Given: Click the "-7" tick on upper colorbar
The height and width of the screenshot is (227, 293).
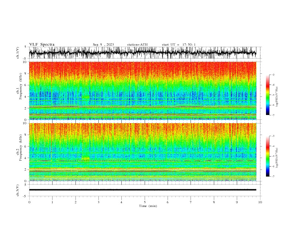Looking at the screenshot, I should pyautogui.click(x=273, y=115).
